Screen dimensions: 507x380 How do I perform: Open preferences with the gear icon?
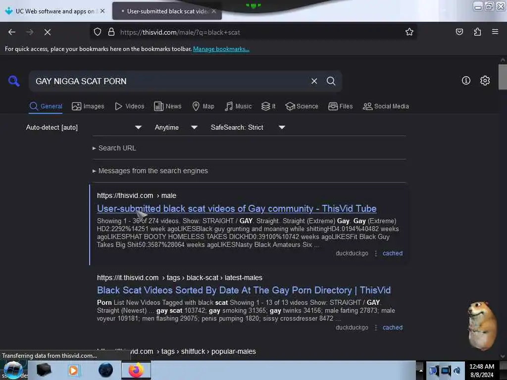pyautogui.click(x=485, y=81)
